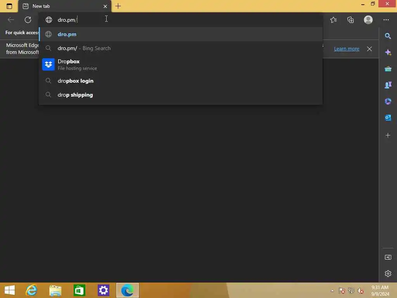Open Microsoft Store from taskbar
Image resolution: width=397 pixels, height=298 pixels.
pyautogui.click(x=79, y=290)
